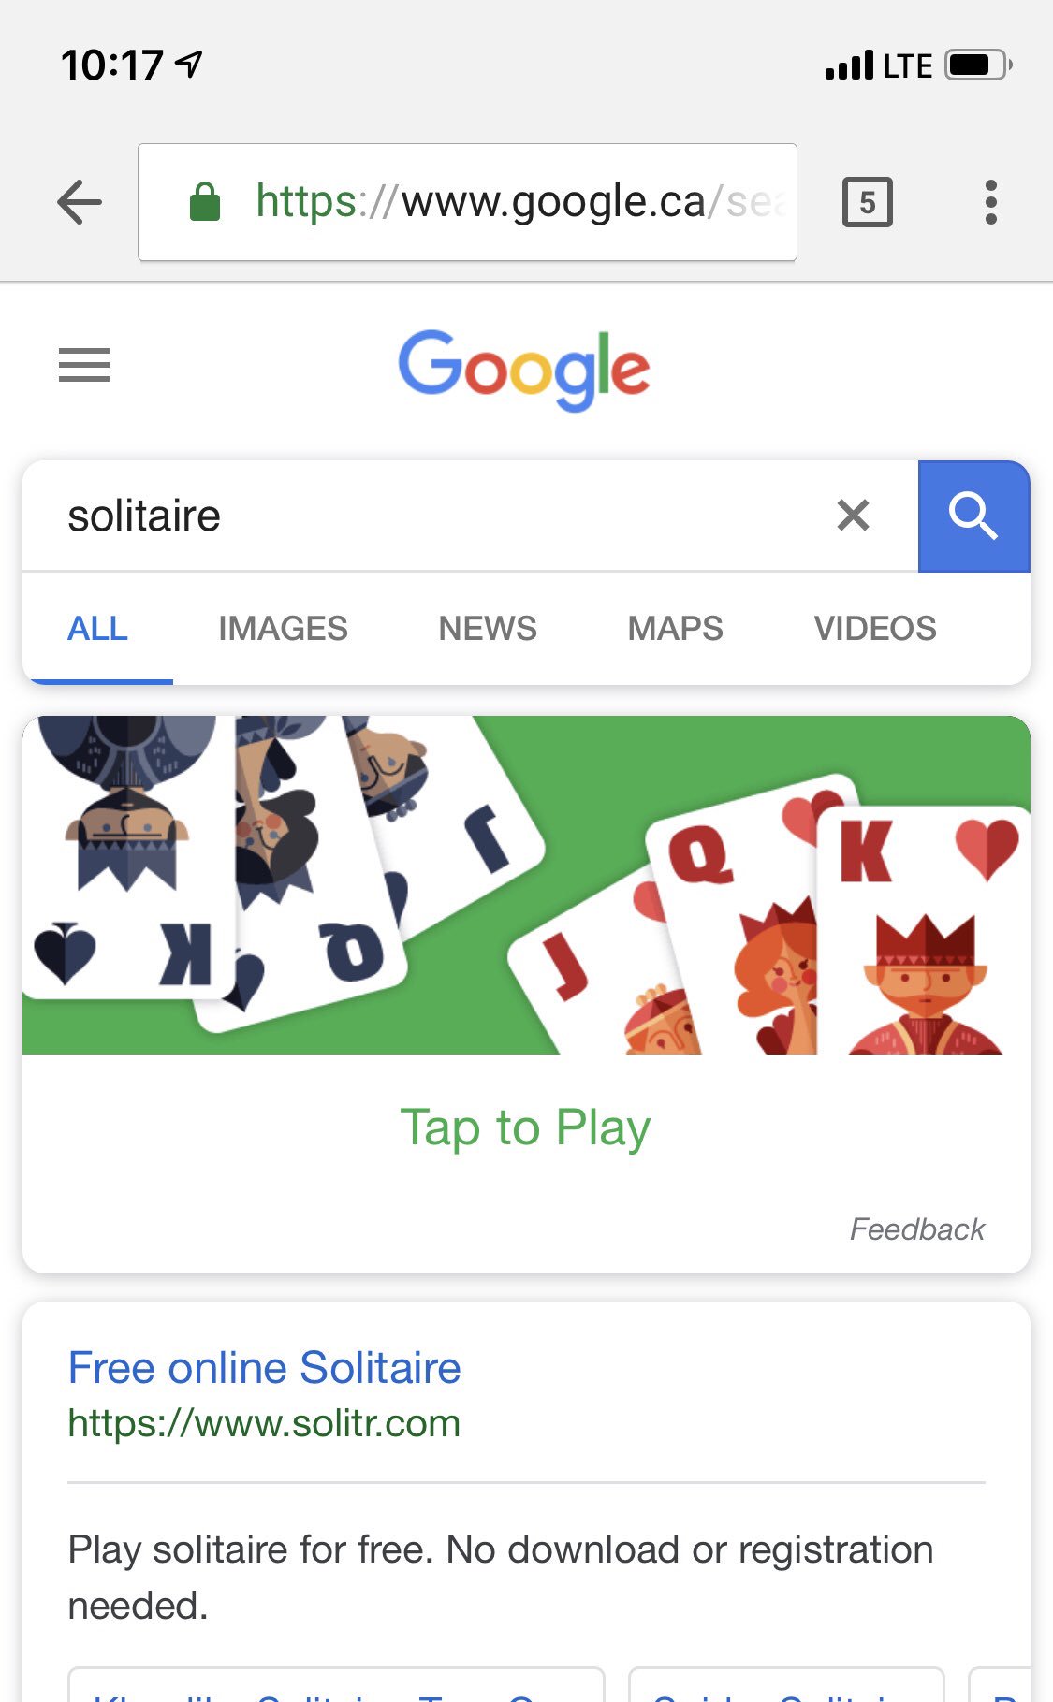The width and height of the screenshot is (1053, 1702).
Task: Open the https://www.solitr.com link
Action: (x=264, y=1424)
